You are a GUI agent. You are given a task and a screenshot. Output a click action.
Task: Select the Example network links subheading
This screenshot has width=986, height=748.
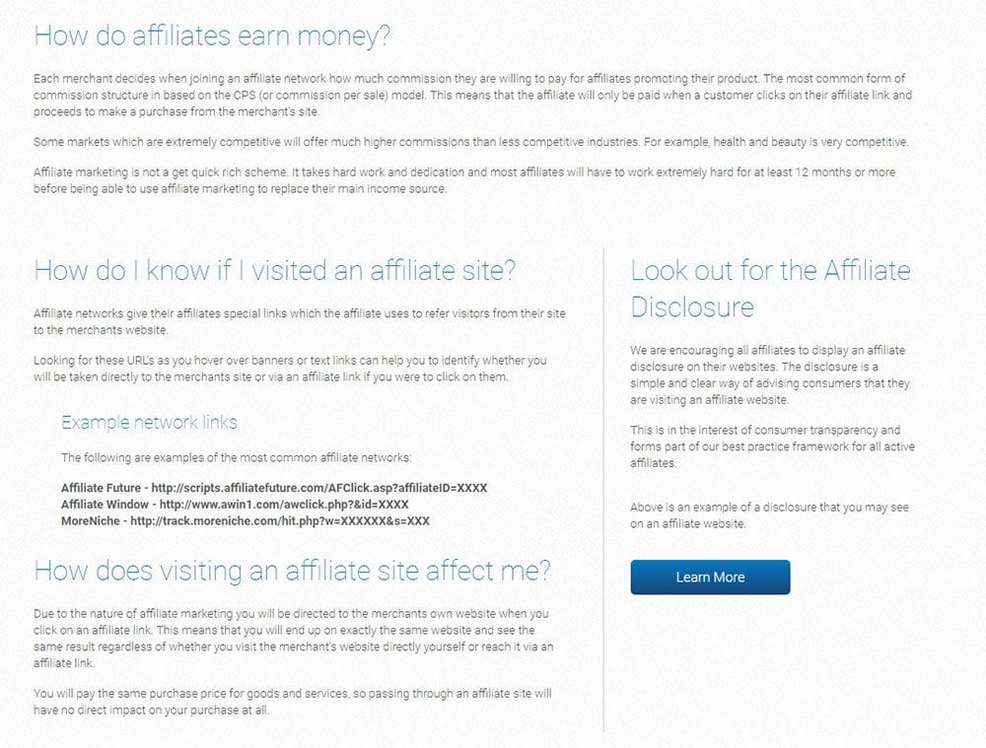(148, 422)
